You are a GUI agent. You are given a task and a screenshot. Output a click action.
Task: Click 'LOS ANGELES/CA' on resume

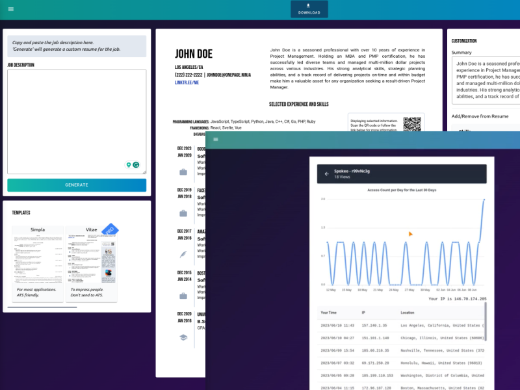click(x=188, y=67)
